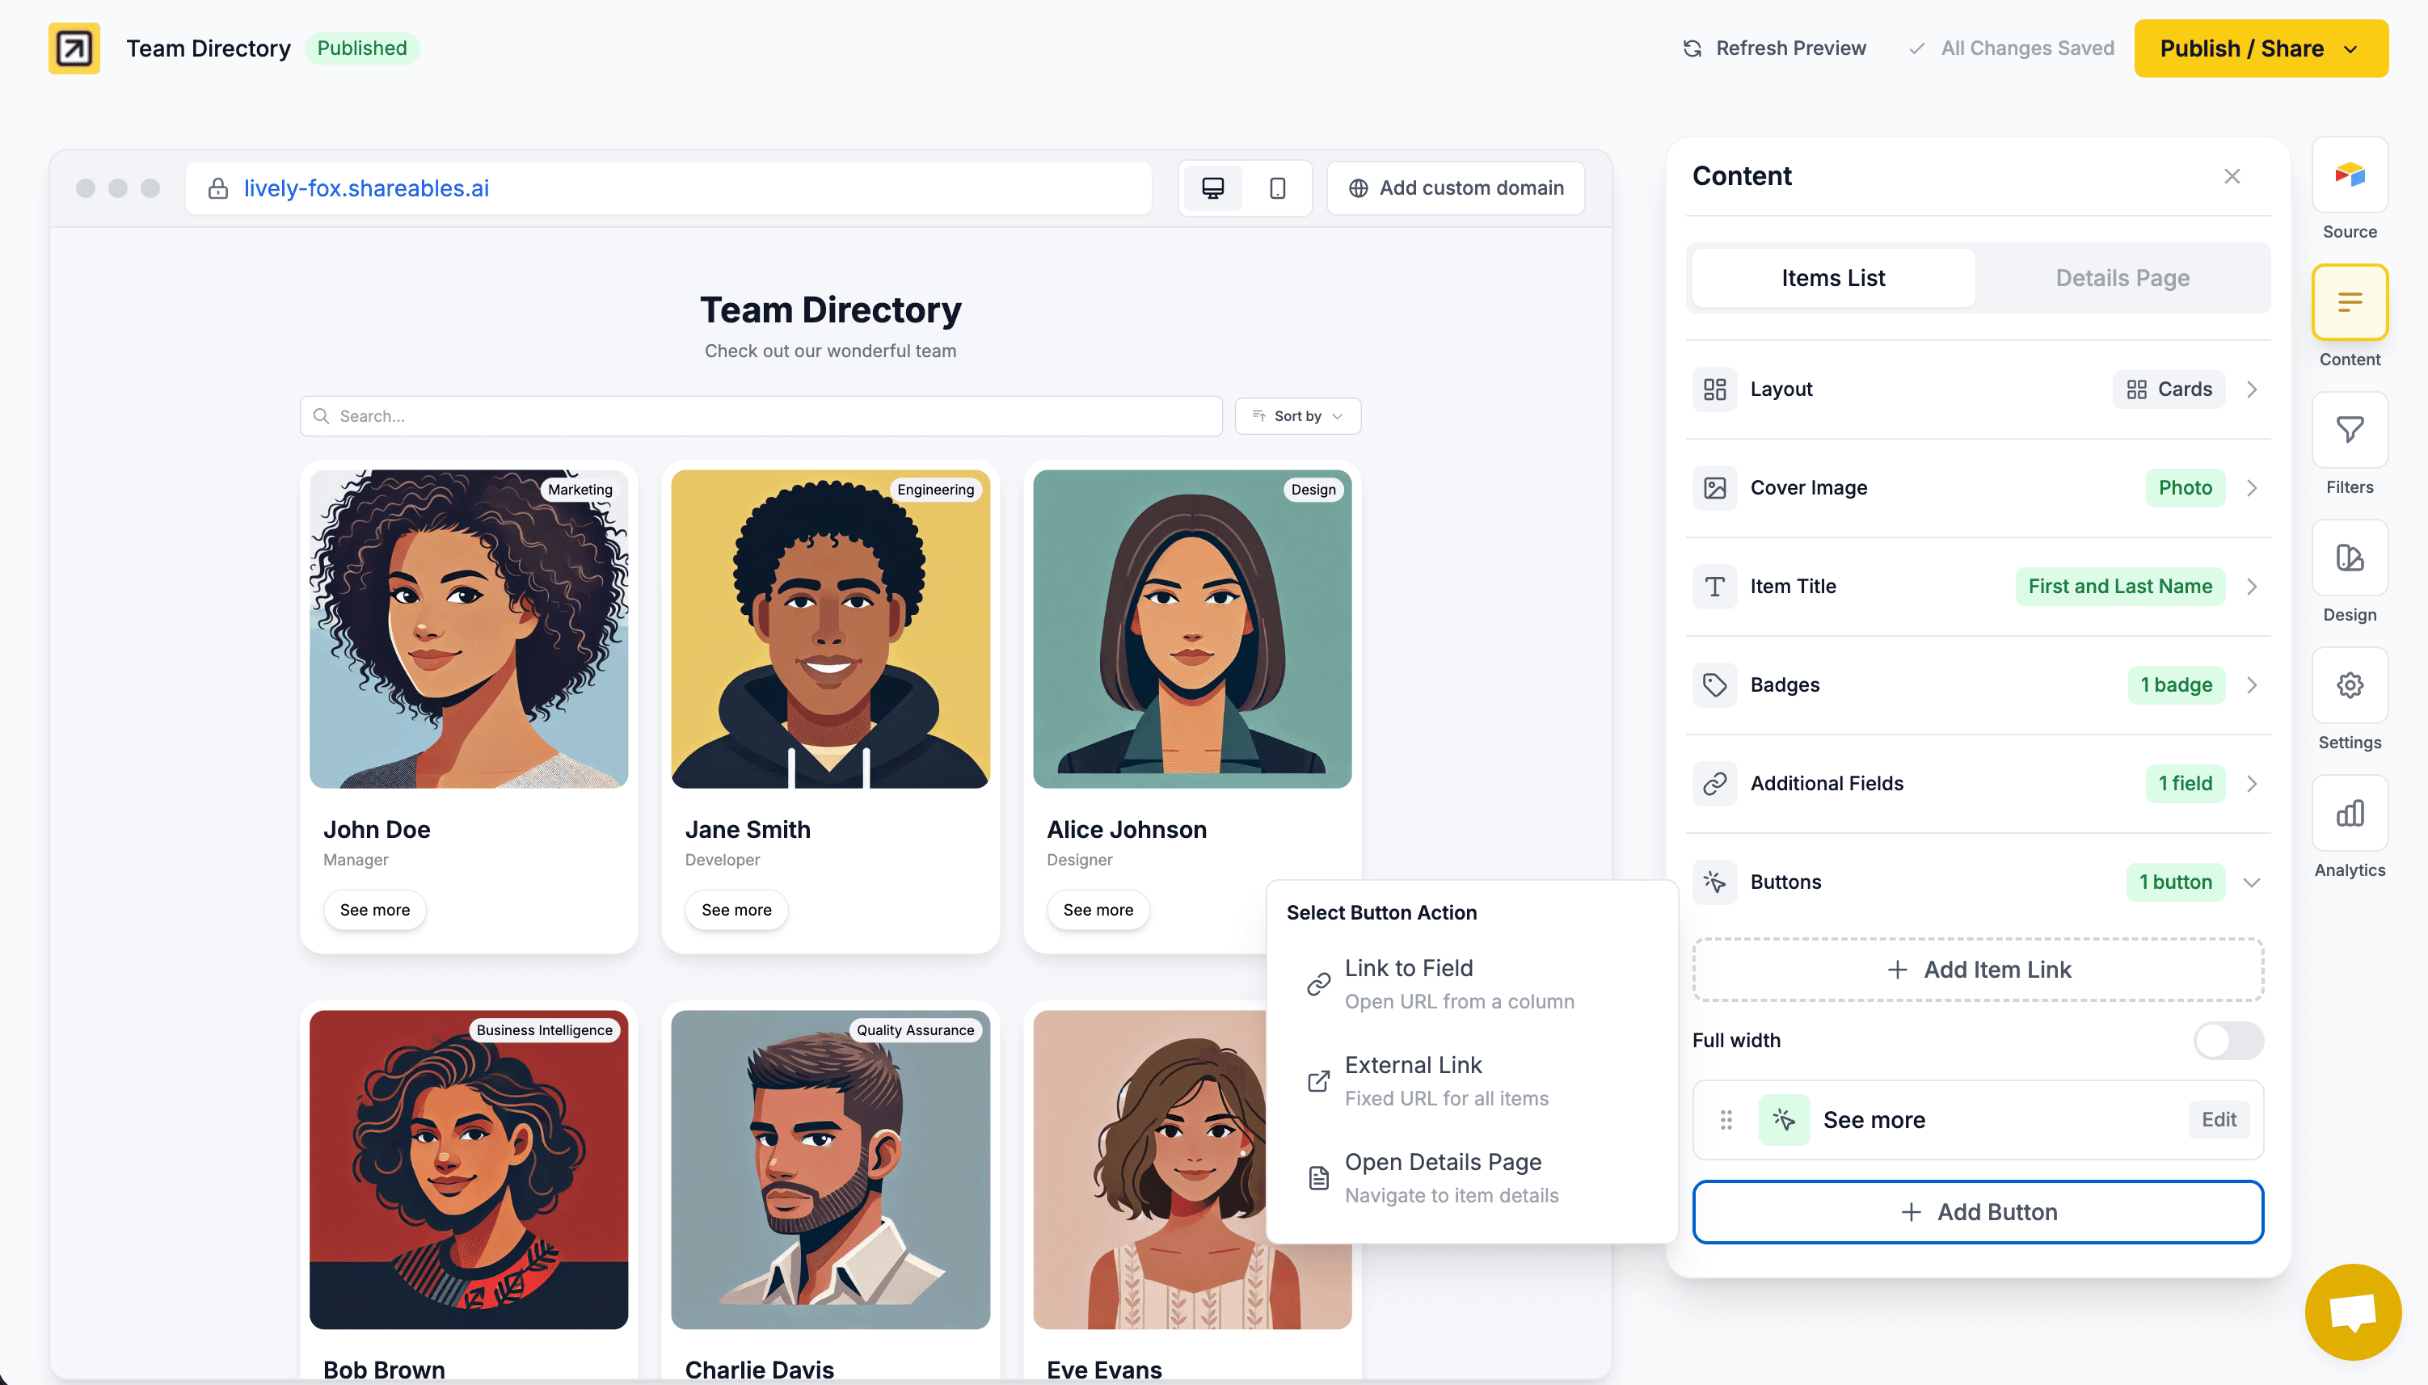Open the Design panel icon
Screen dimensions: 2428x1385
click(2349, 558)
